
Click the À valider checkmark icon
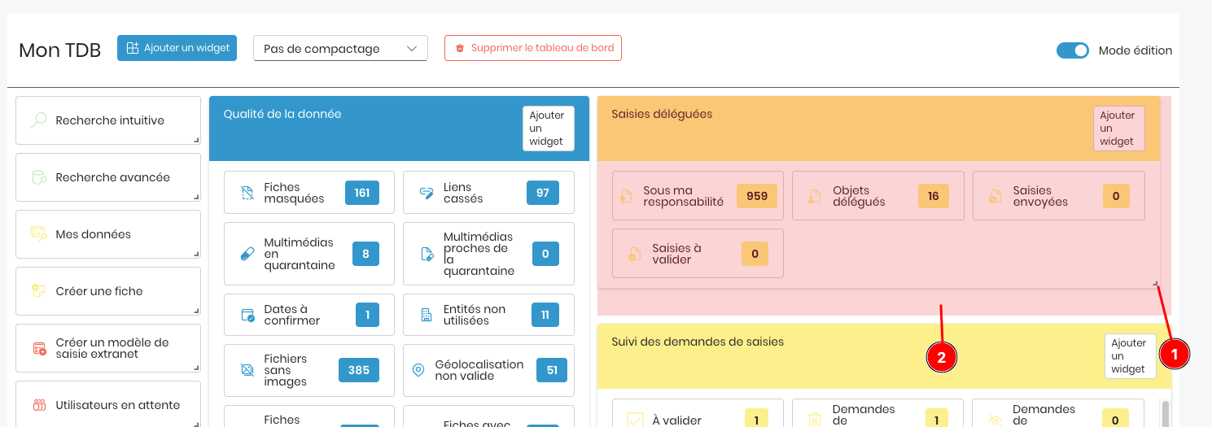(635, 420)
